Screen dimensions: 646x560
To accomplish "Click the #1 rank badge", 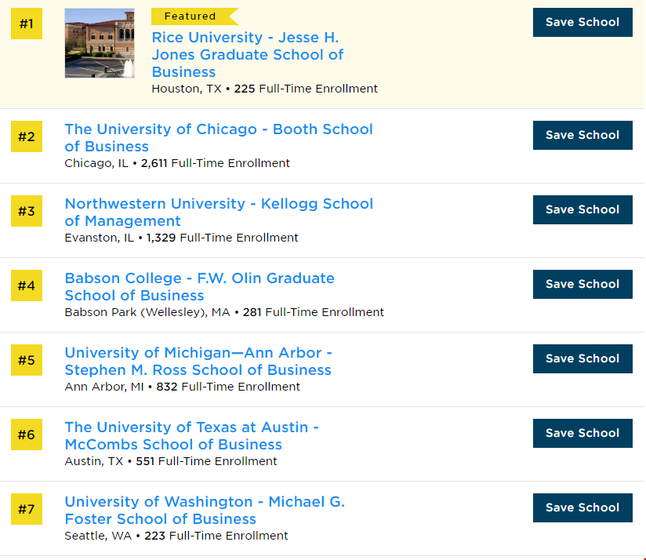I will coord(27,24).
